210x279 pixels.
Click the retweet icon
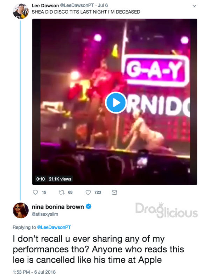(x=62, y=192)
